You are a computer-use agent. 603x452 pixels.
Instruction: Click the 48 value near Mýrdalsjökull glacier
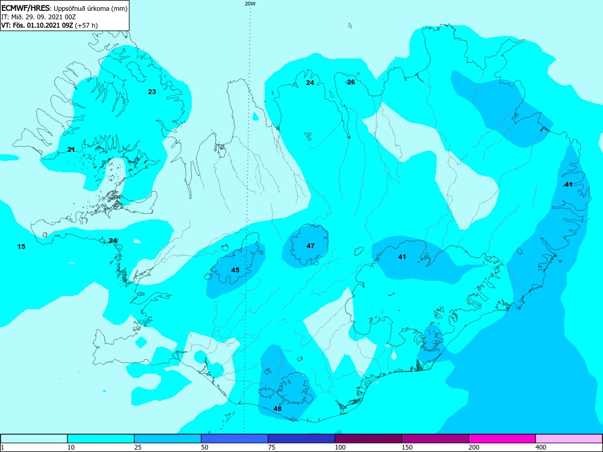click(x=277, y=409)
